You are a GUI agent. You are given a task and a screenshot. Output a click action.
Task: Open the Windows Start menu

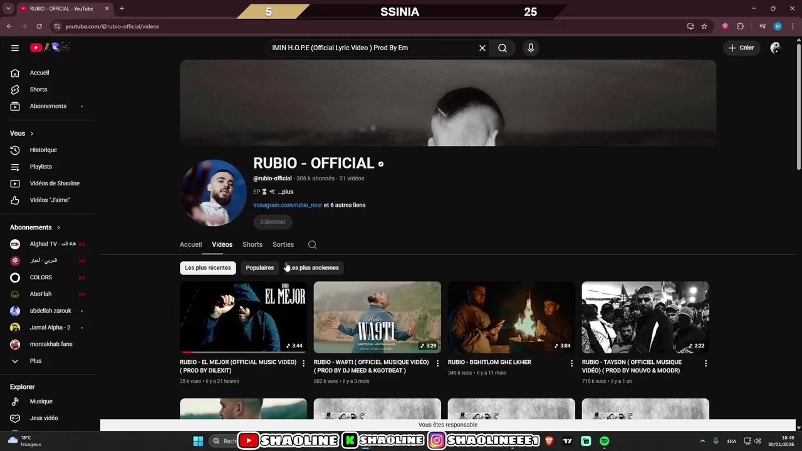198,441
